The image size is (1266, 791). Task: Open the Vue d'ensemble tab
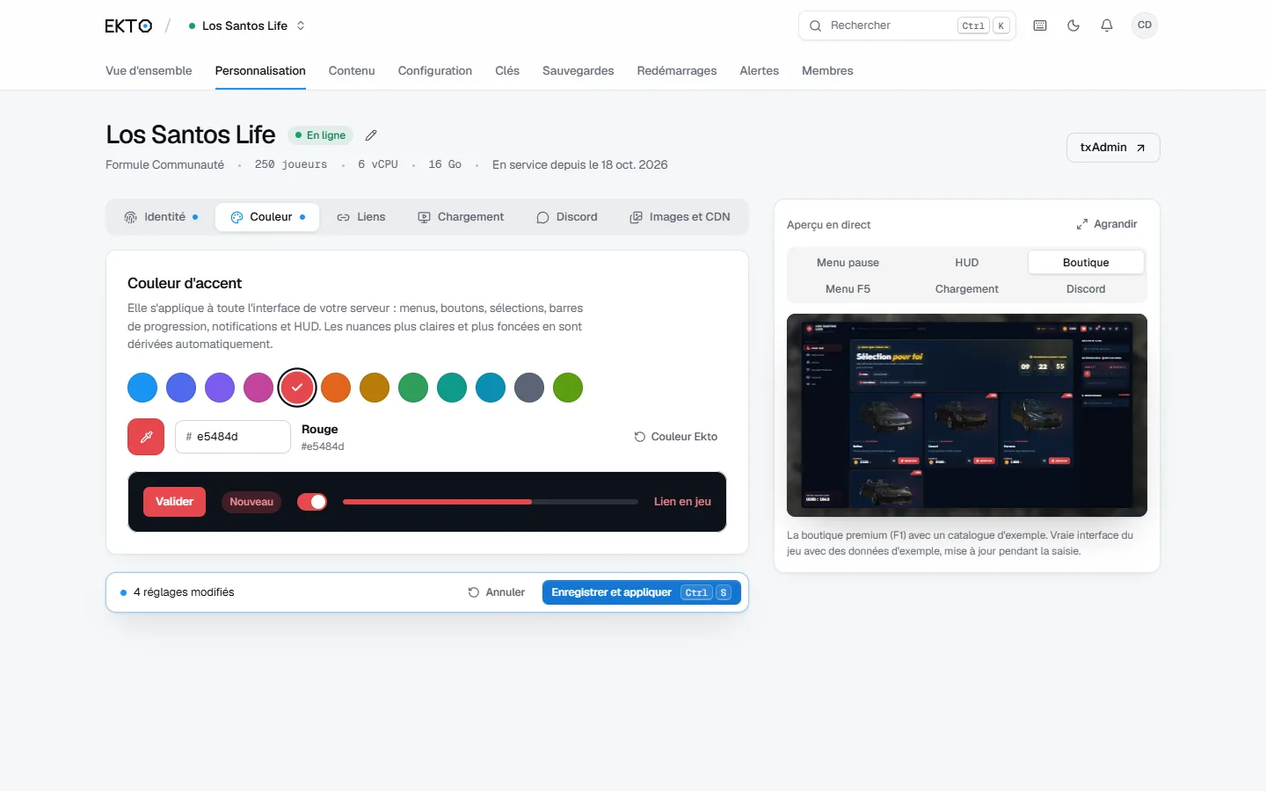pos(149,71)
